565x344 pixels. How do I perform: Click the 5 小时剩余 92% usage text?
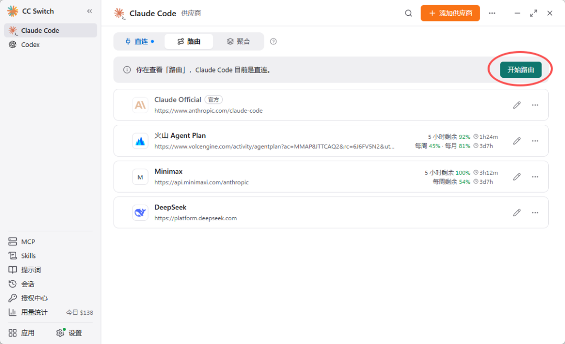point(449,137)
